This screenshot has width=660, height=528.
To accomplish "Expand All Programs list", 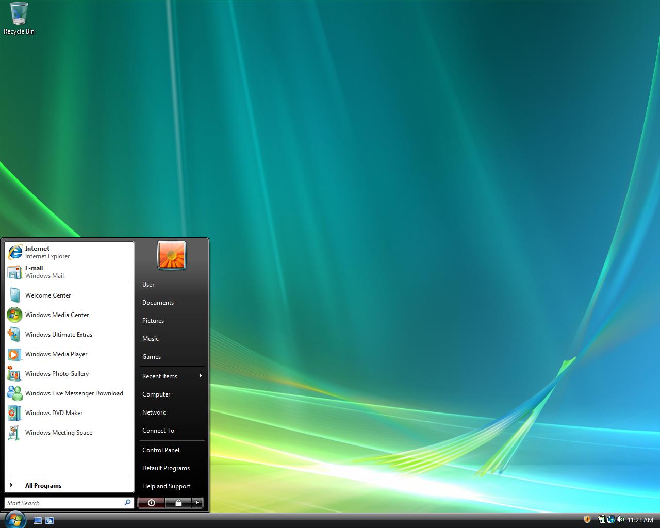I will 43,486.
